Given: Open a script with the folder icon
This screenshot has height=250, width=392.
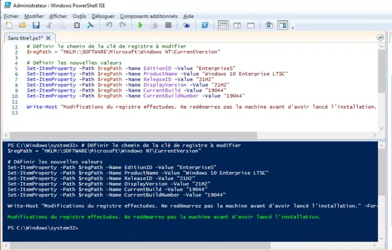Looking at the screenshot, I should (22, 25).
